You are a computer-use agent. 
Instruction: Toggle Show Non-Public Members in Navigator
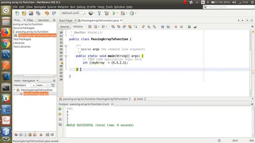coord(30,135)
